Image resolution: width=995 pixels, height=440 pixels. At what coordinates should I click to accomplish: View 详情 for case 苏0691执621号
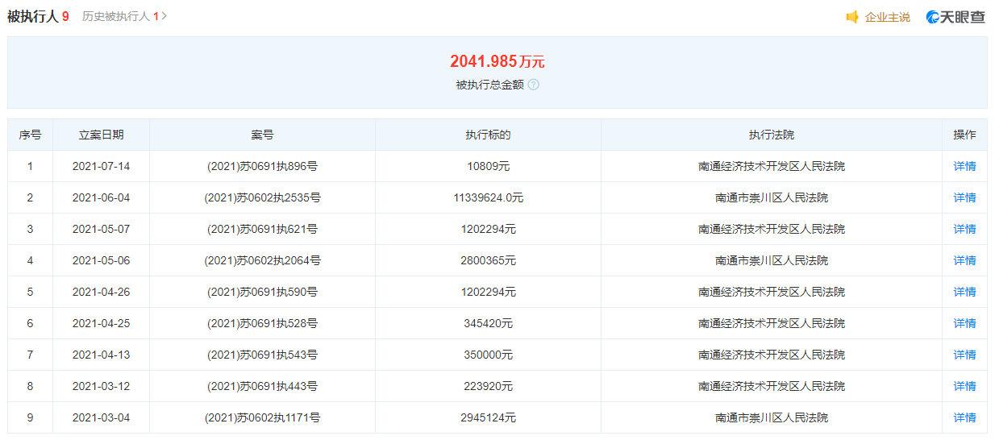coord(964,229)
